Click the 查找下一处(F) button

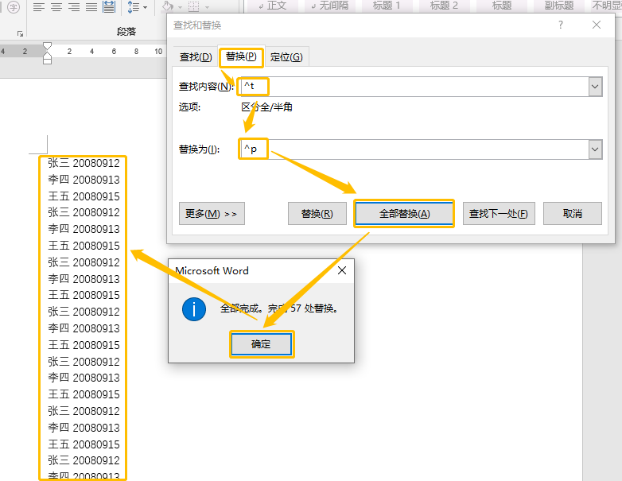coord(499,214)
